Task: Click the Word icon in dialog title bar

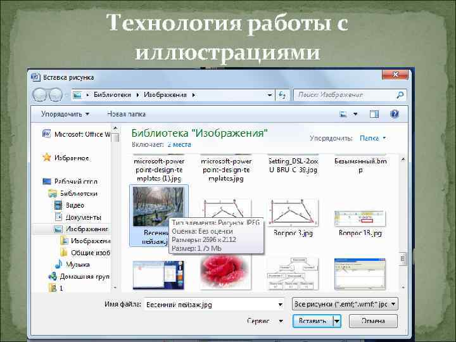Action: pyautogui.click(x=35, y=77)
